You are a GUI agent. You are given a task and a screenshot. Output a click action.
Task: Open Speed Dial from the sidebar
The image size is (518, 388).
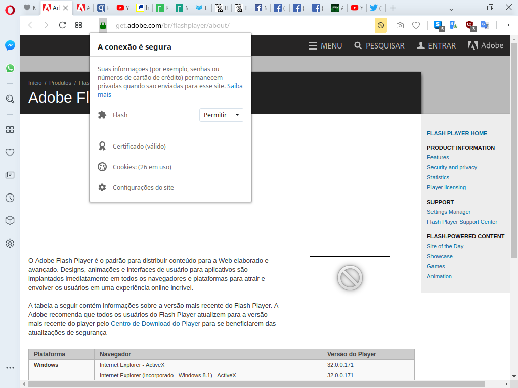10,130
